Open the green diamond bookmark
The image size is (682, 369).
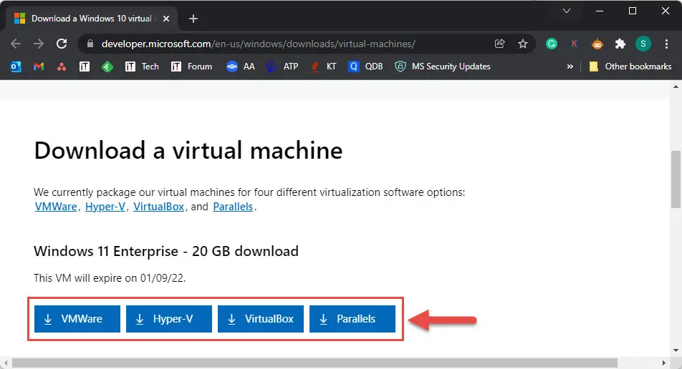coord(107,67)
